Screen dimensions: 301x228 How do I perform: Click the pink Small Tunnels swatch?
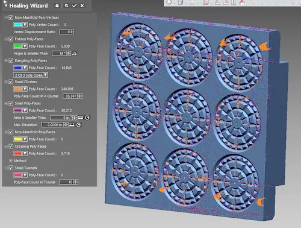click(17, 175)
